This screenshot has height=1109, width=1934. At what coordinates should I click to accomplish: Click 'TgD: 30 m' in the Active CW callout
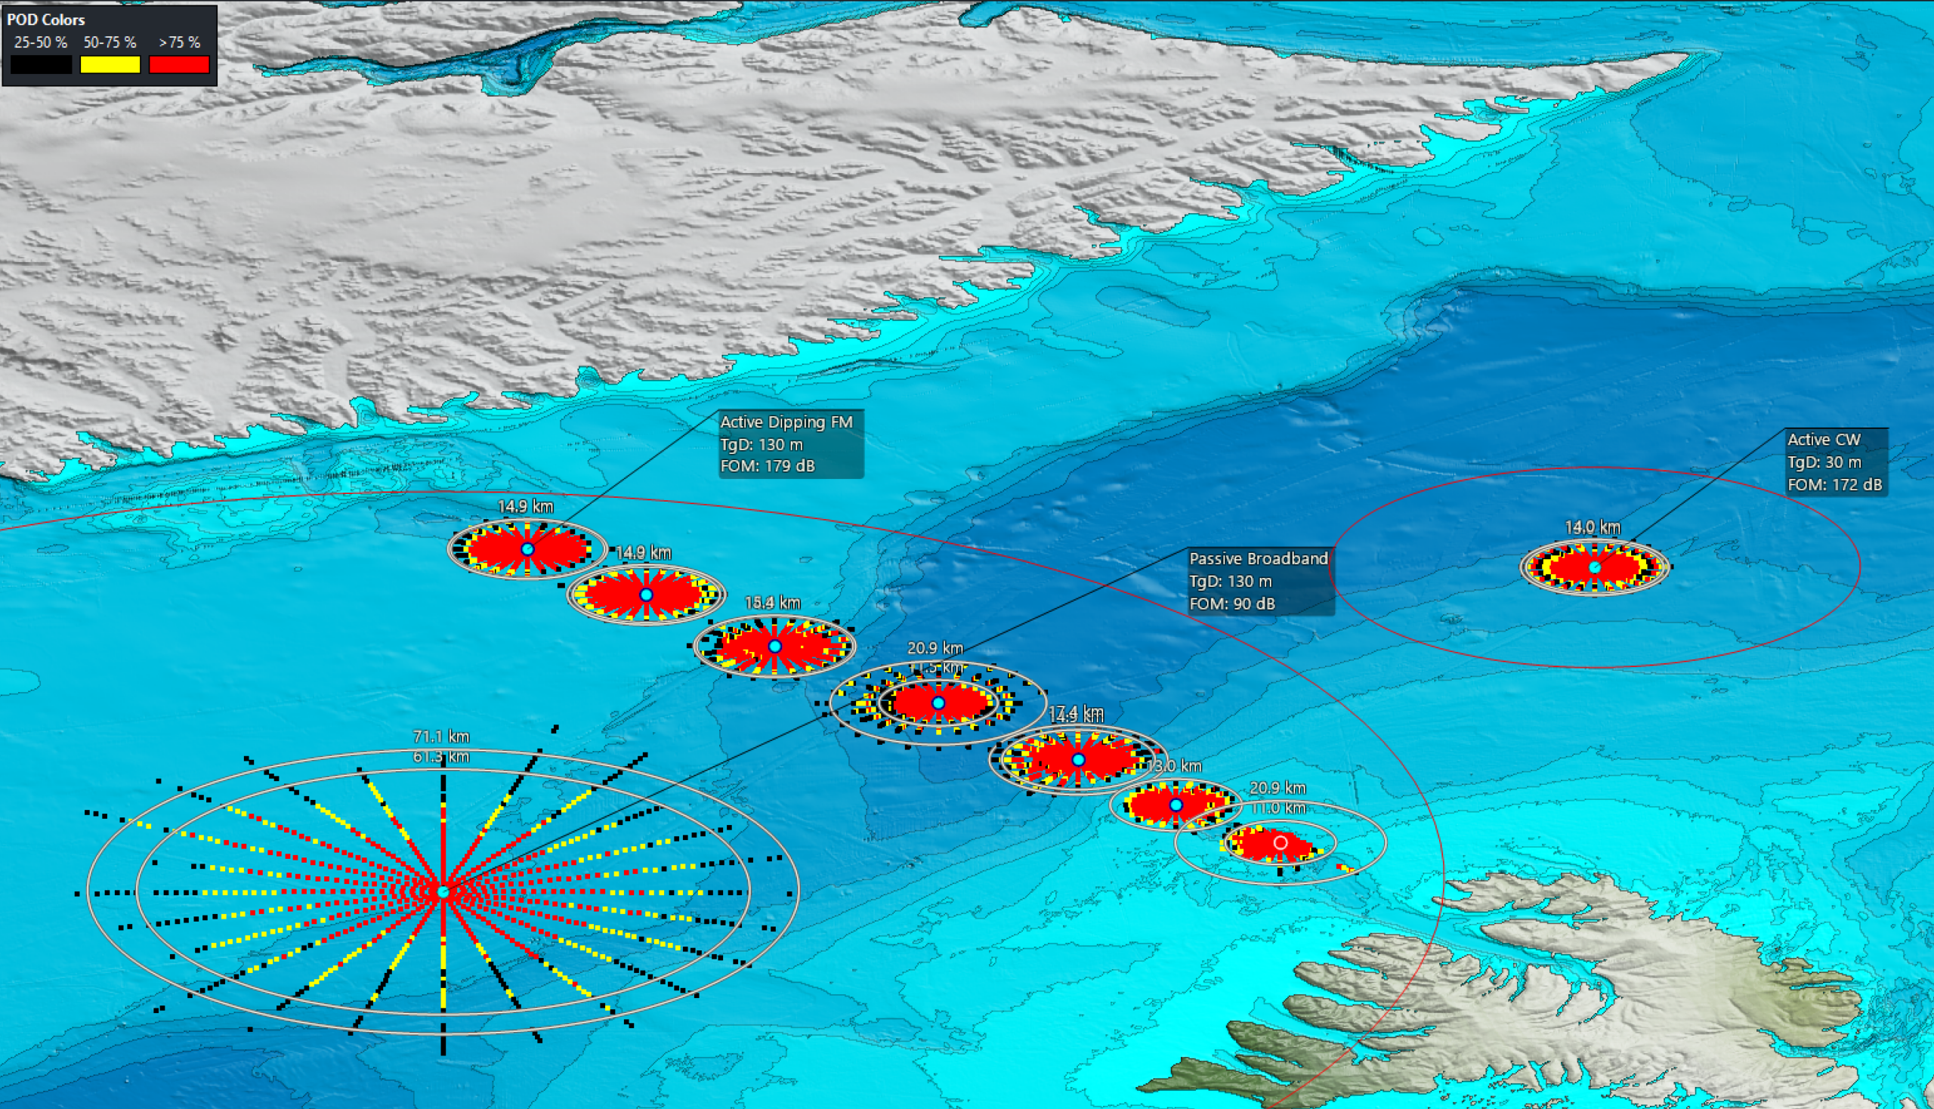tap(1823, 462)
